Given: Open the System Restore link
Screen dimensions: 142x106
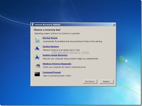Looking at the screenshot, I should 51,47.
